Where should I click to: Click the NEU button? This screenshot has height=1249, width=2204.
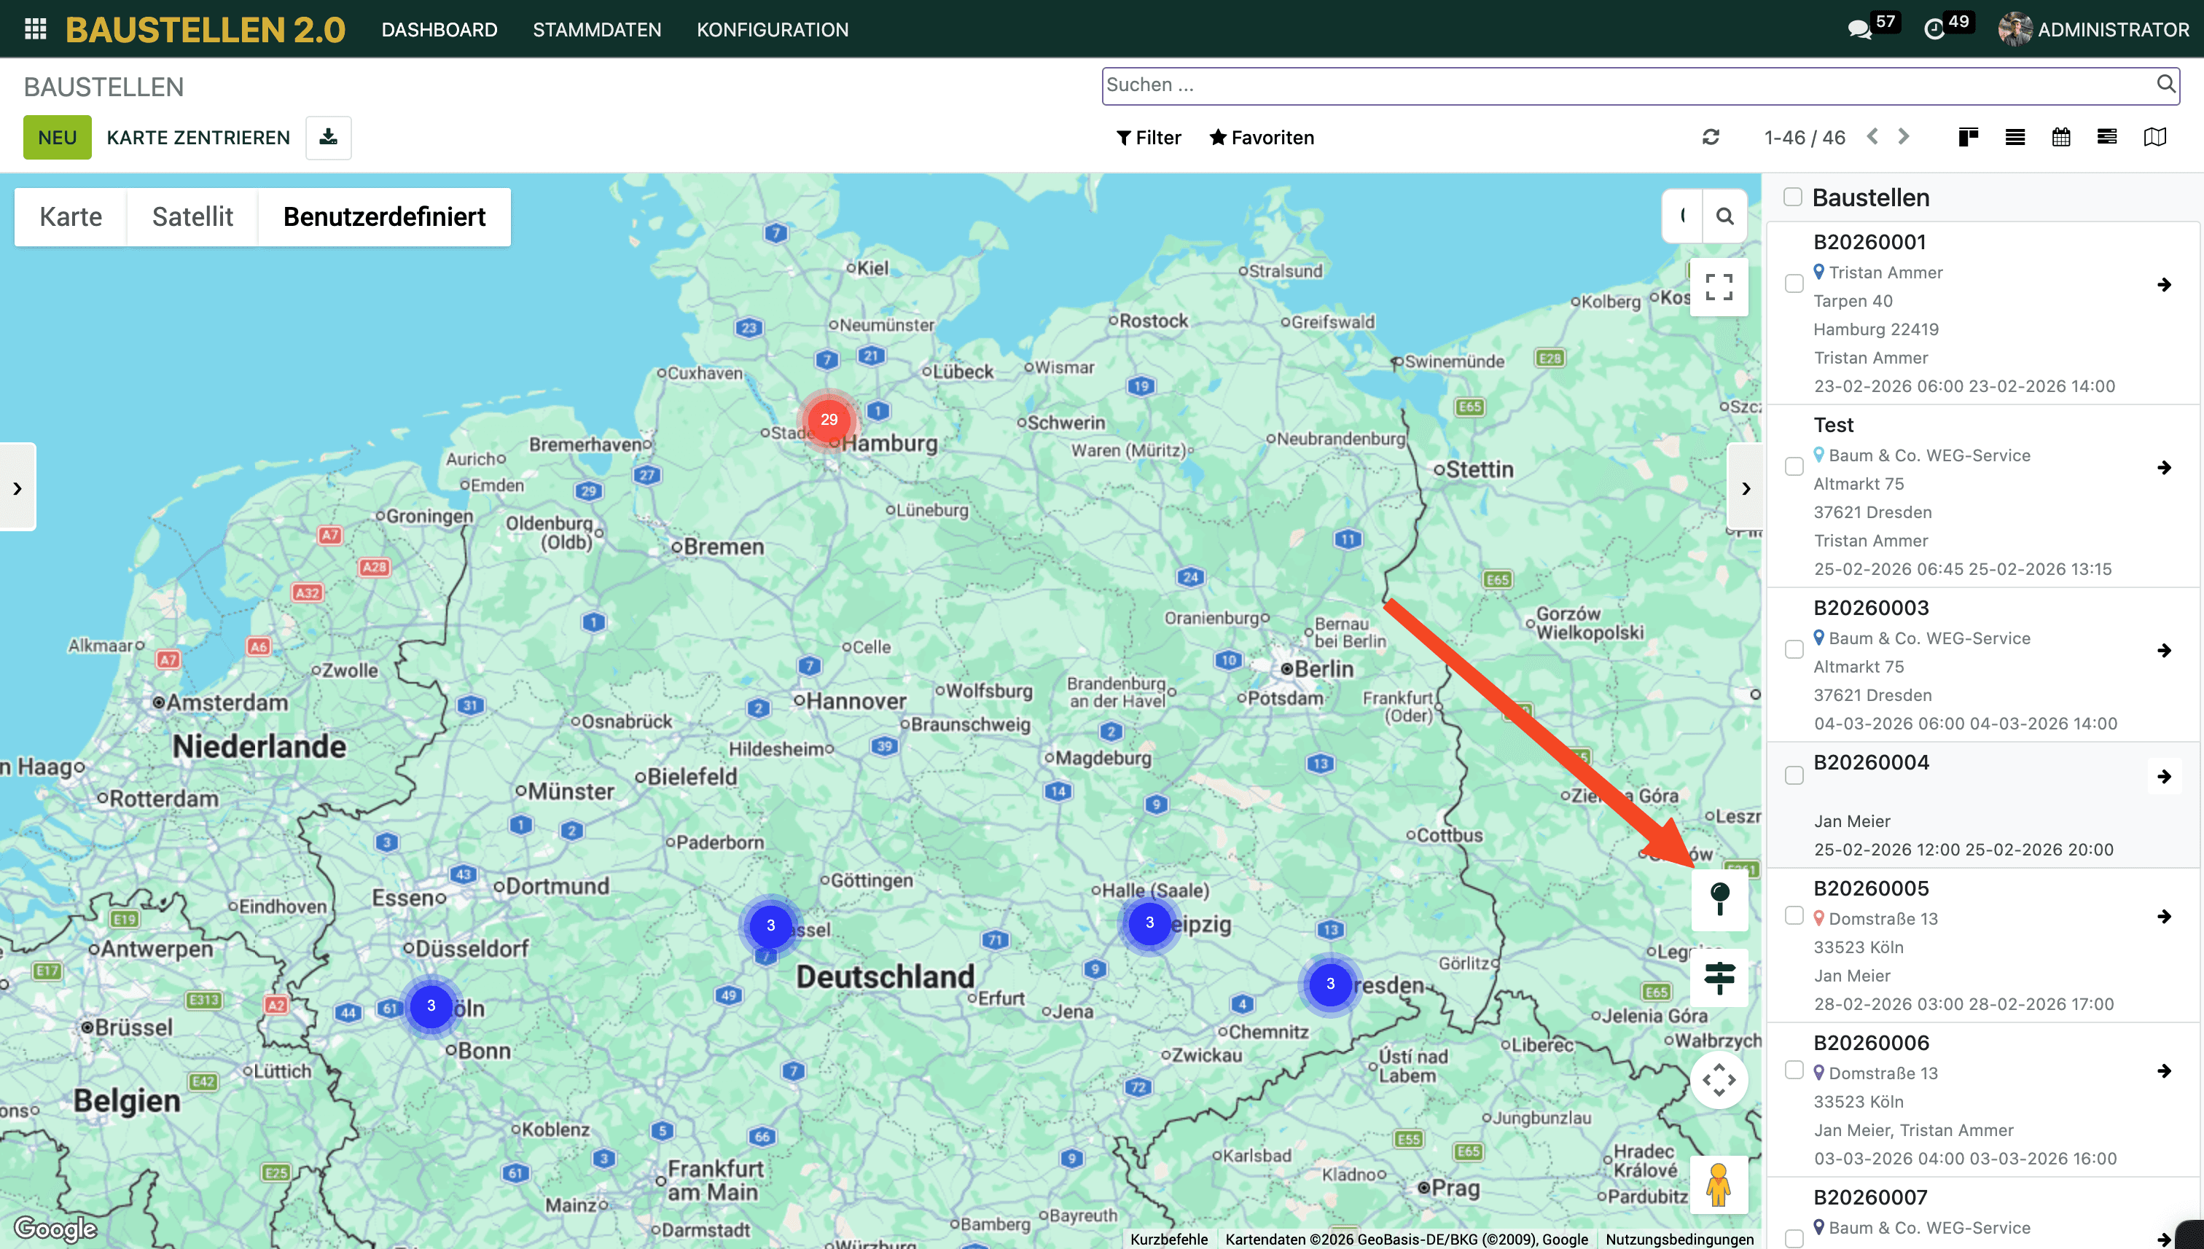point(57,137)
